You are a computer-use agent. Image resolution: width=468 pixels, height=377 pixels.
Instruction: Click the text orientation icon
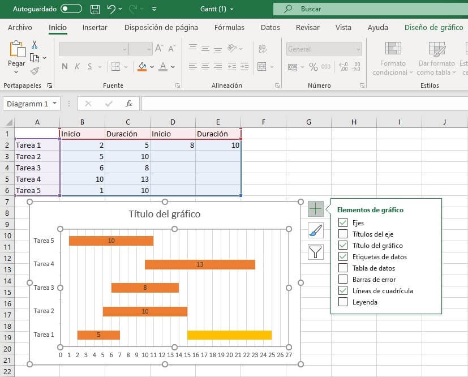pyautogui.click(x=232, y=48)
